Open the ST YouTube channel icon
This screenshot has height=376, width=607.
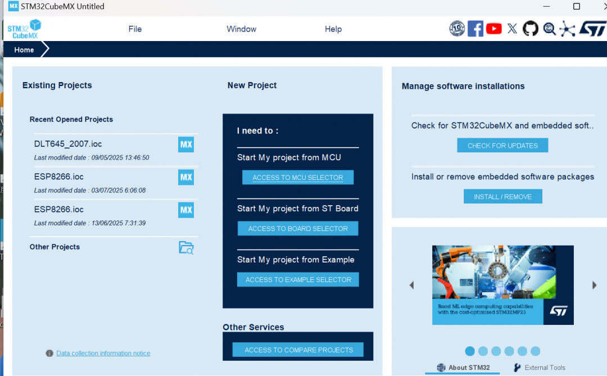click(x=493, y=29)
